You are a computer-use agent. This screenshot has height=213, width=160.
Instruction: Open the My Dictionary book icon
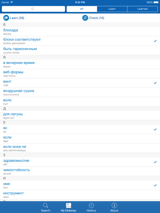(68, 205)
